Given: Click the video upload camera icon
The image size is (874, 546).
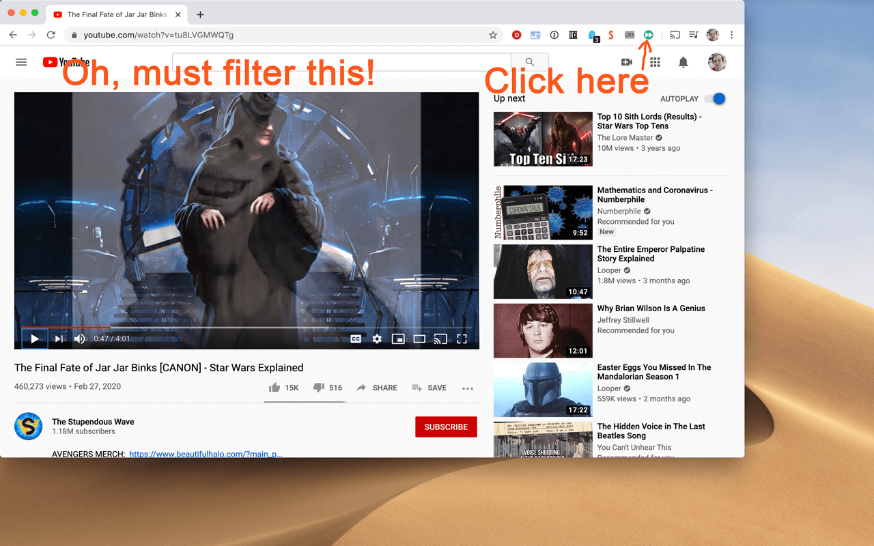Looking at the screenshot, I should (x=626, y=62).
